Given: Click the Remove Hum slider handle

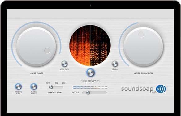Looking at the screenshot, I should coord(51,87).
